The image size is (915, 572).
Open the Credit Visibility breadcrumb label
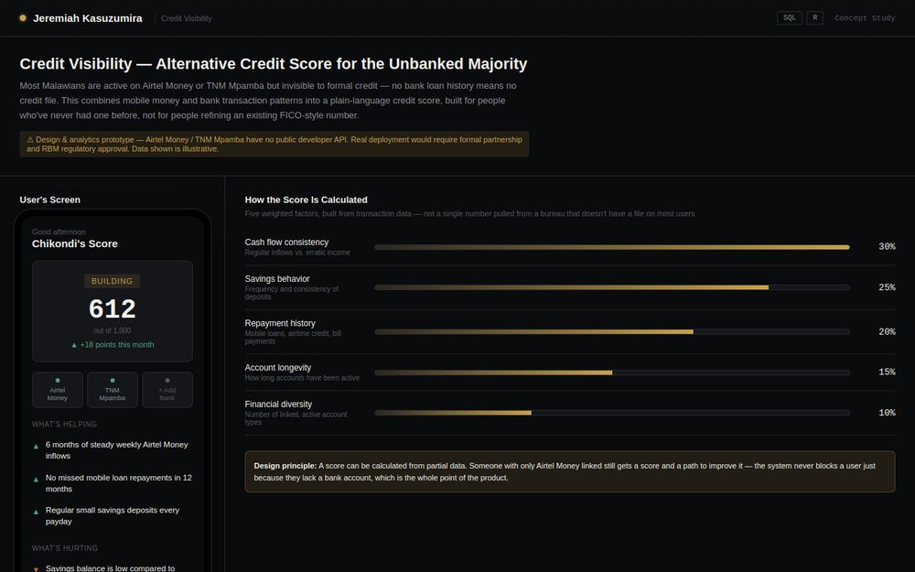(186, 18)
